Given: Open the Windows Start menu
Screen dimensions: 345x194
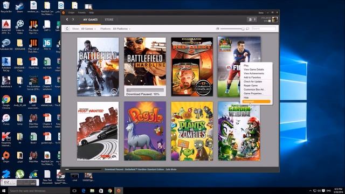Looking at the screenshot, I should [x=4, y=191].
